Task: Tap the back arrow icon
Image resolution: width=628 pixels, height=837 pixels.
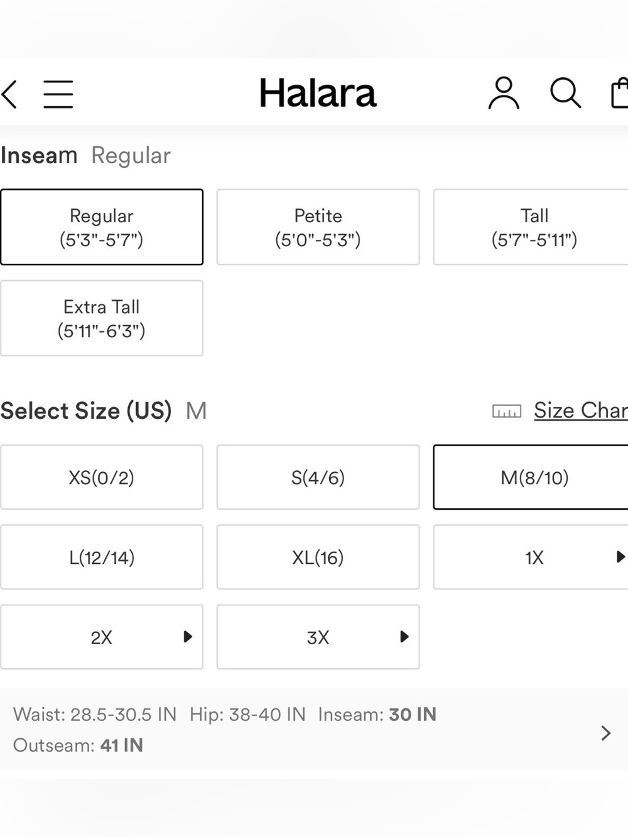Action: (x=9, y=94)
